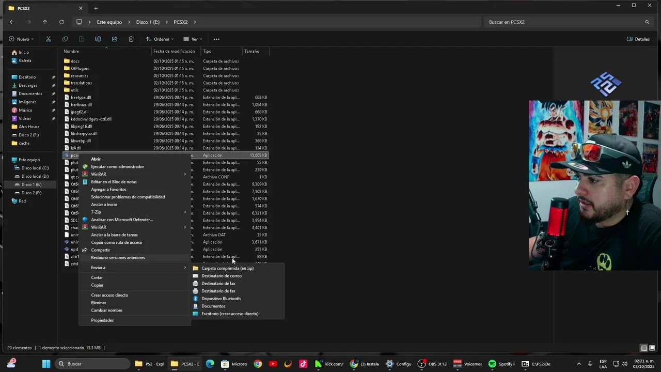Open a new Explorer tab with plus

click(x=96, y=8)
